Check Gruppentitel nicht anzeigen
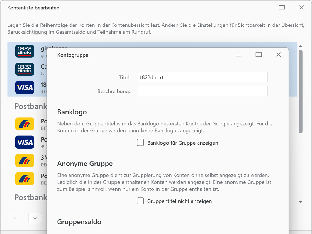312x234 pixels. click(140, 201)
